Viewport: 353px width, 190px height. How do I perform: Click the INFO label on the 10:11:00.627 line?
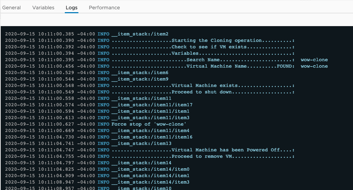click(103, 124)
